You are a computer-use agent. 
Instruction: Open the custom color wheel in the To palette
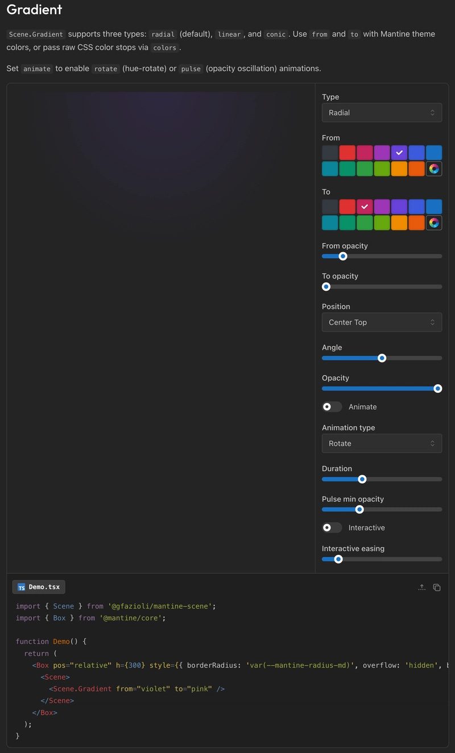click(x=433, y=223)
